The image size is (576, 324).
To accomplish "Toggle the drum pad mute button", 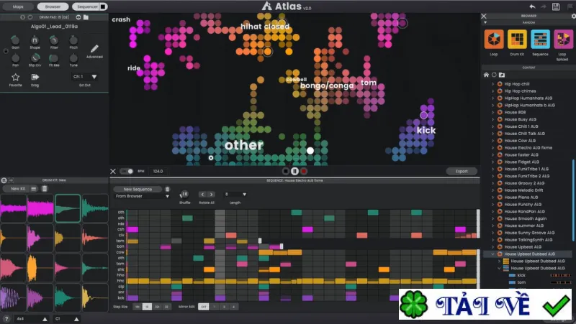I will coord(30,17).
